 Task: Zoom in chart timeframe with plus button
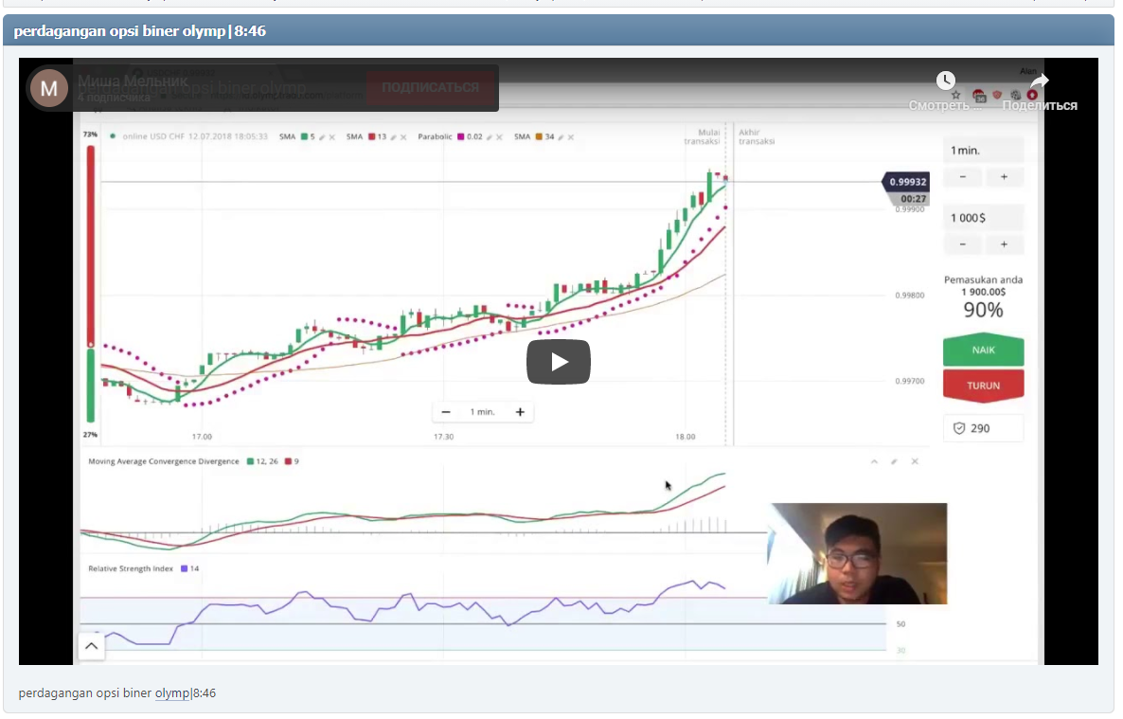(x=520, y=412)
